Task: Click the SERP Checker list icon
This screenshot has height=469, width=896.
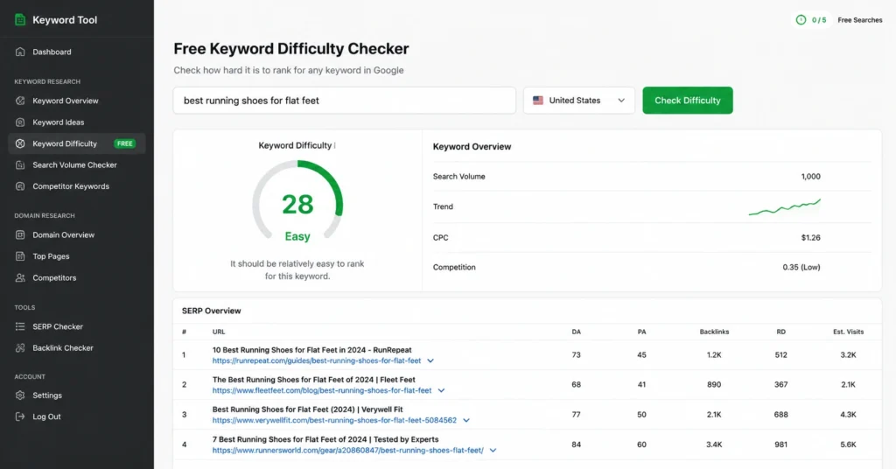Action: (20, 326)
